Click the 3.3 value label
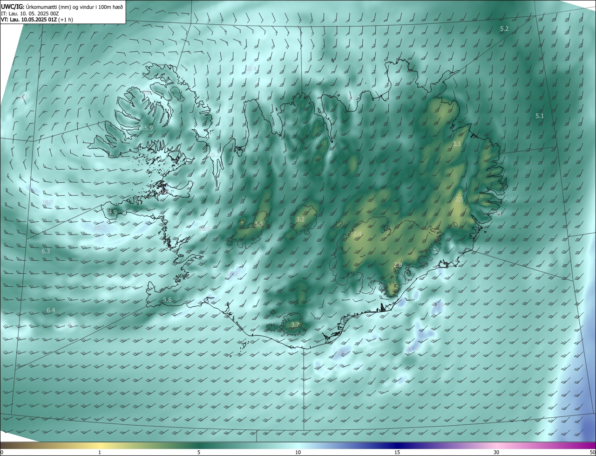The image size is (596, 456). coord(258,224)
